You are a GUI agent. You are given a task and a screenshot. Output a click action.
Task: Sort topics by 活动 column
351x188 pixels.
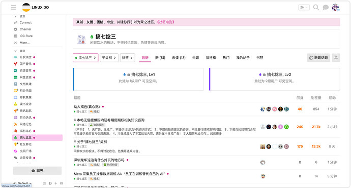coord(332,98)
